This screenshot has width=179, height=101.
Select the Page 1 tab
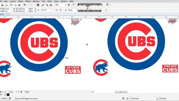[27, 92]
